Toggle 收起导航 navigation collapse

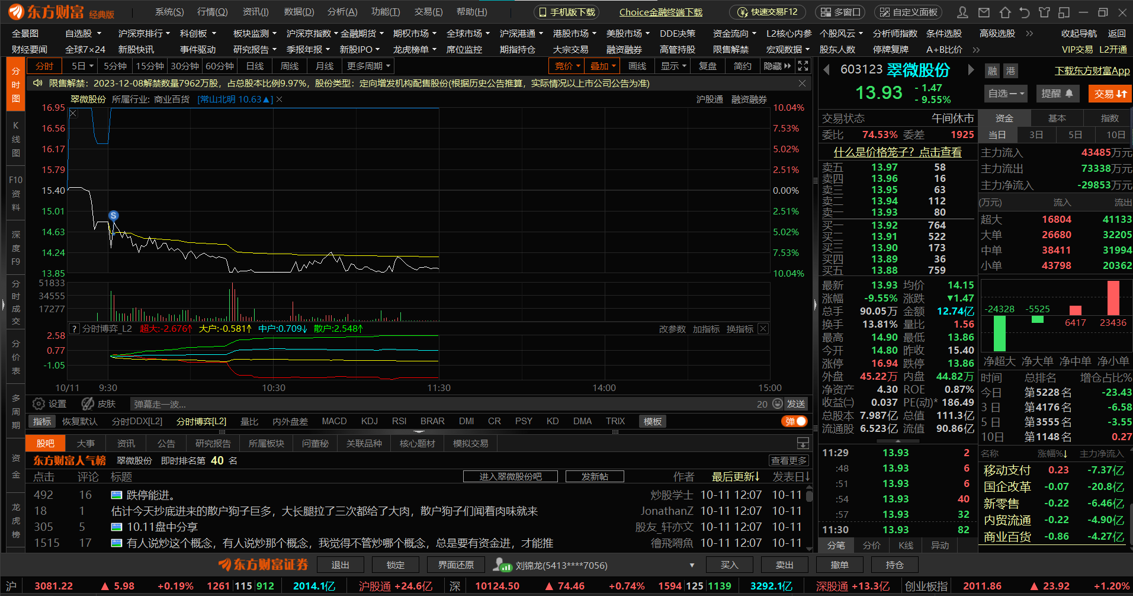(x=1079, y=34)
